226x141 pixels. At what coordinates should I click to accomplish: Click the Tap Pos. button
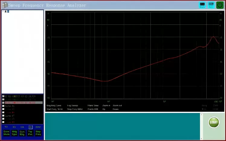click(30, 133)
